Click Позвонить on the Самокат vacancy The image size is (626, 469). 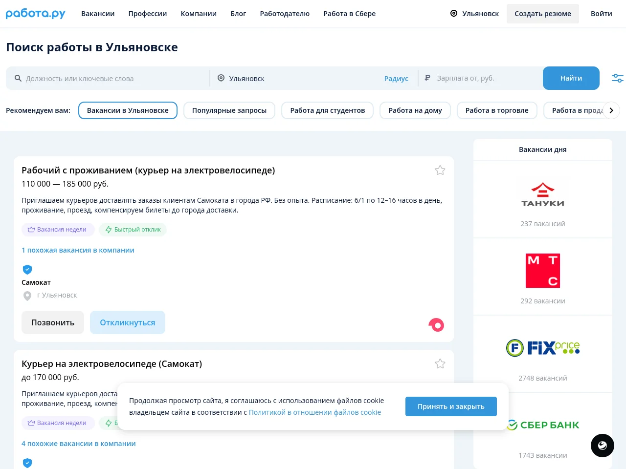[x=53, y=322]
